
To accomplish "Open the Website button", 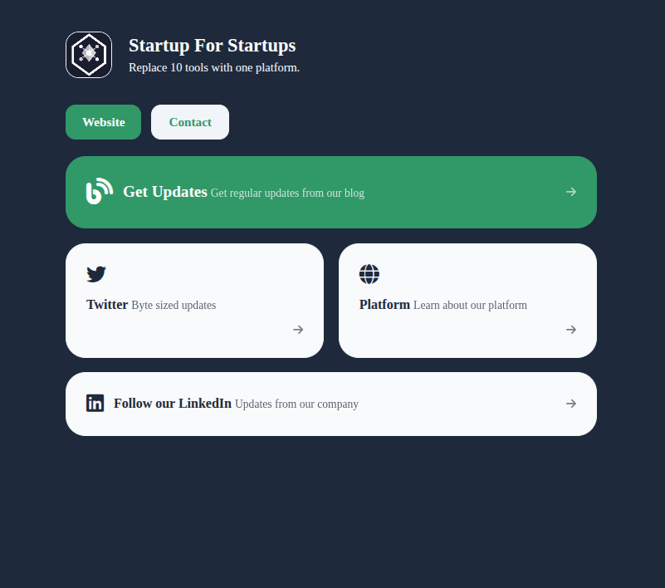I will tap(104, 122).
